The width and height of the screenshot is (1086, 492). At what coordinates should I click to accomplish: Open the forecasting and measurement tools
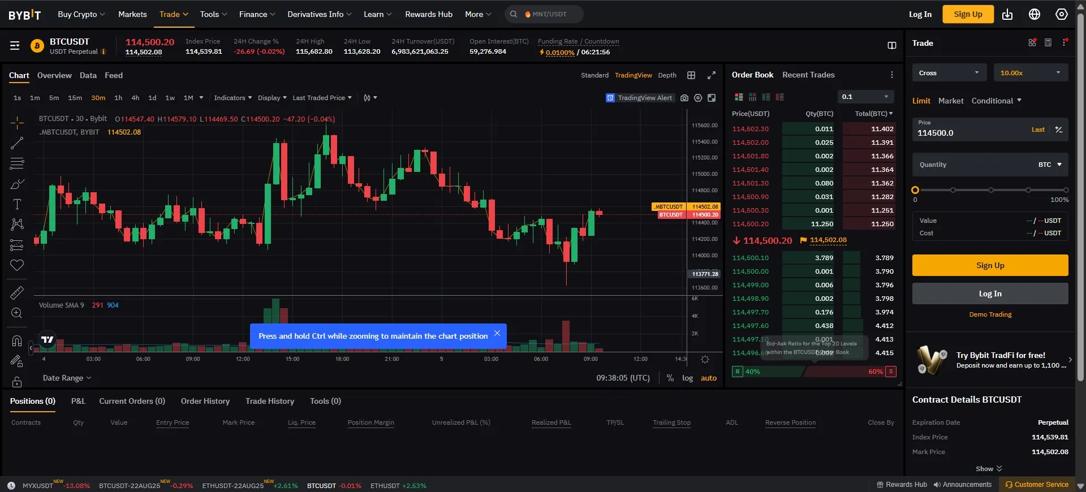(17, 245)
